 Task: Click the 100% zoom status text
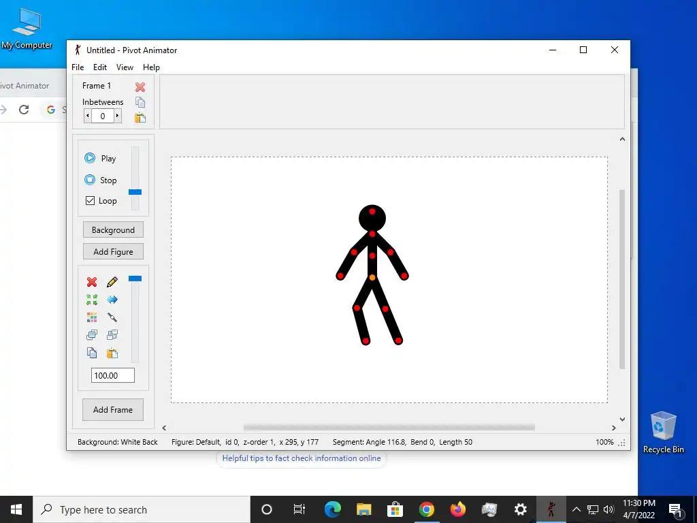coord(604,442)
